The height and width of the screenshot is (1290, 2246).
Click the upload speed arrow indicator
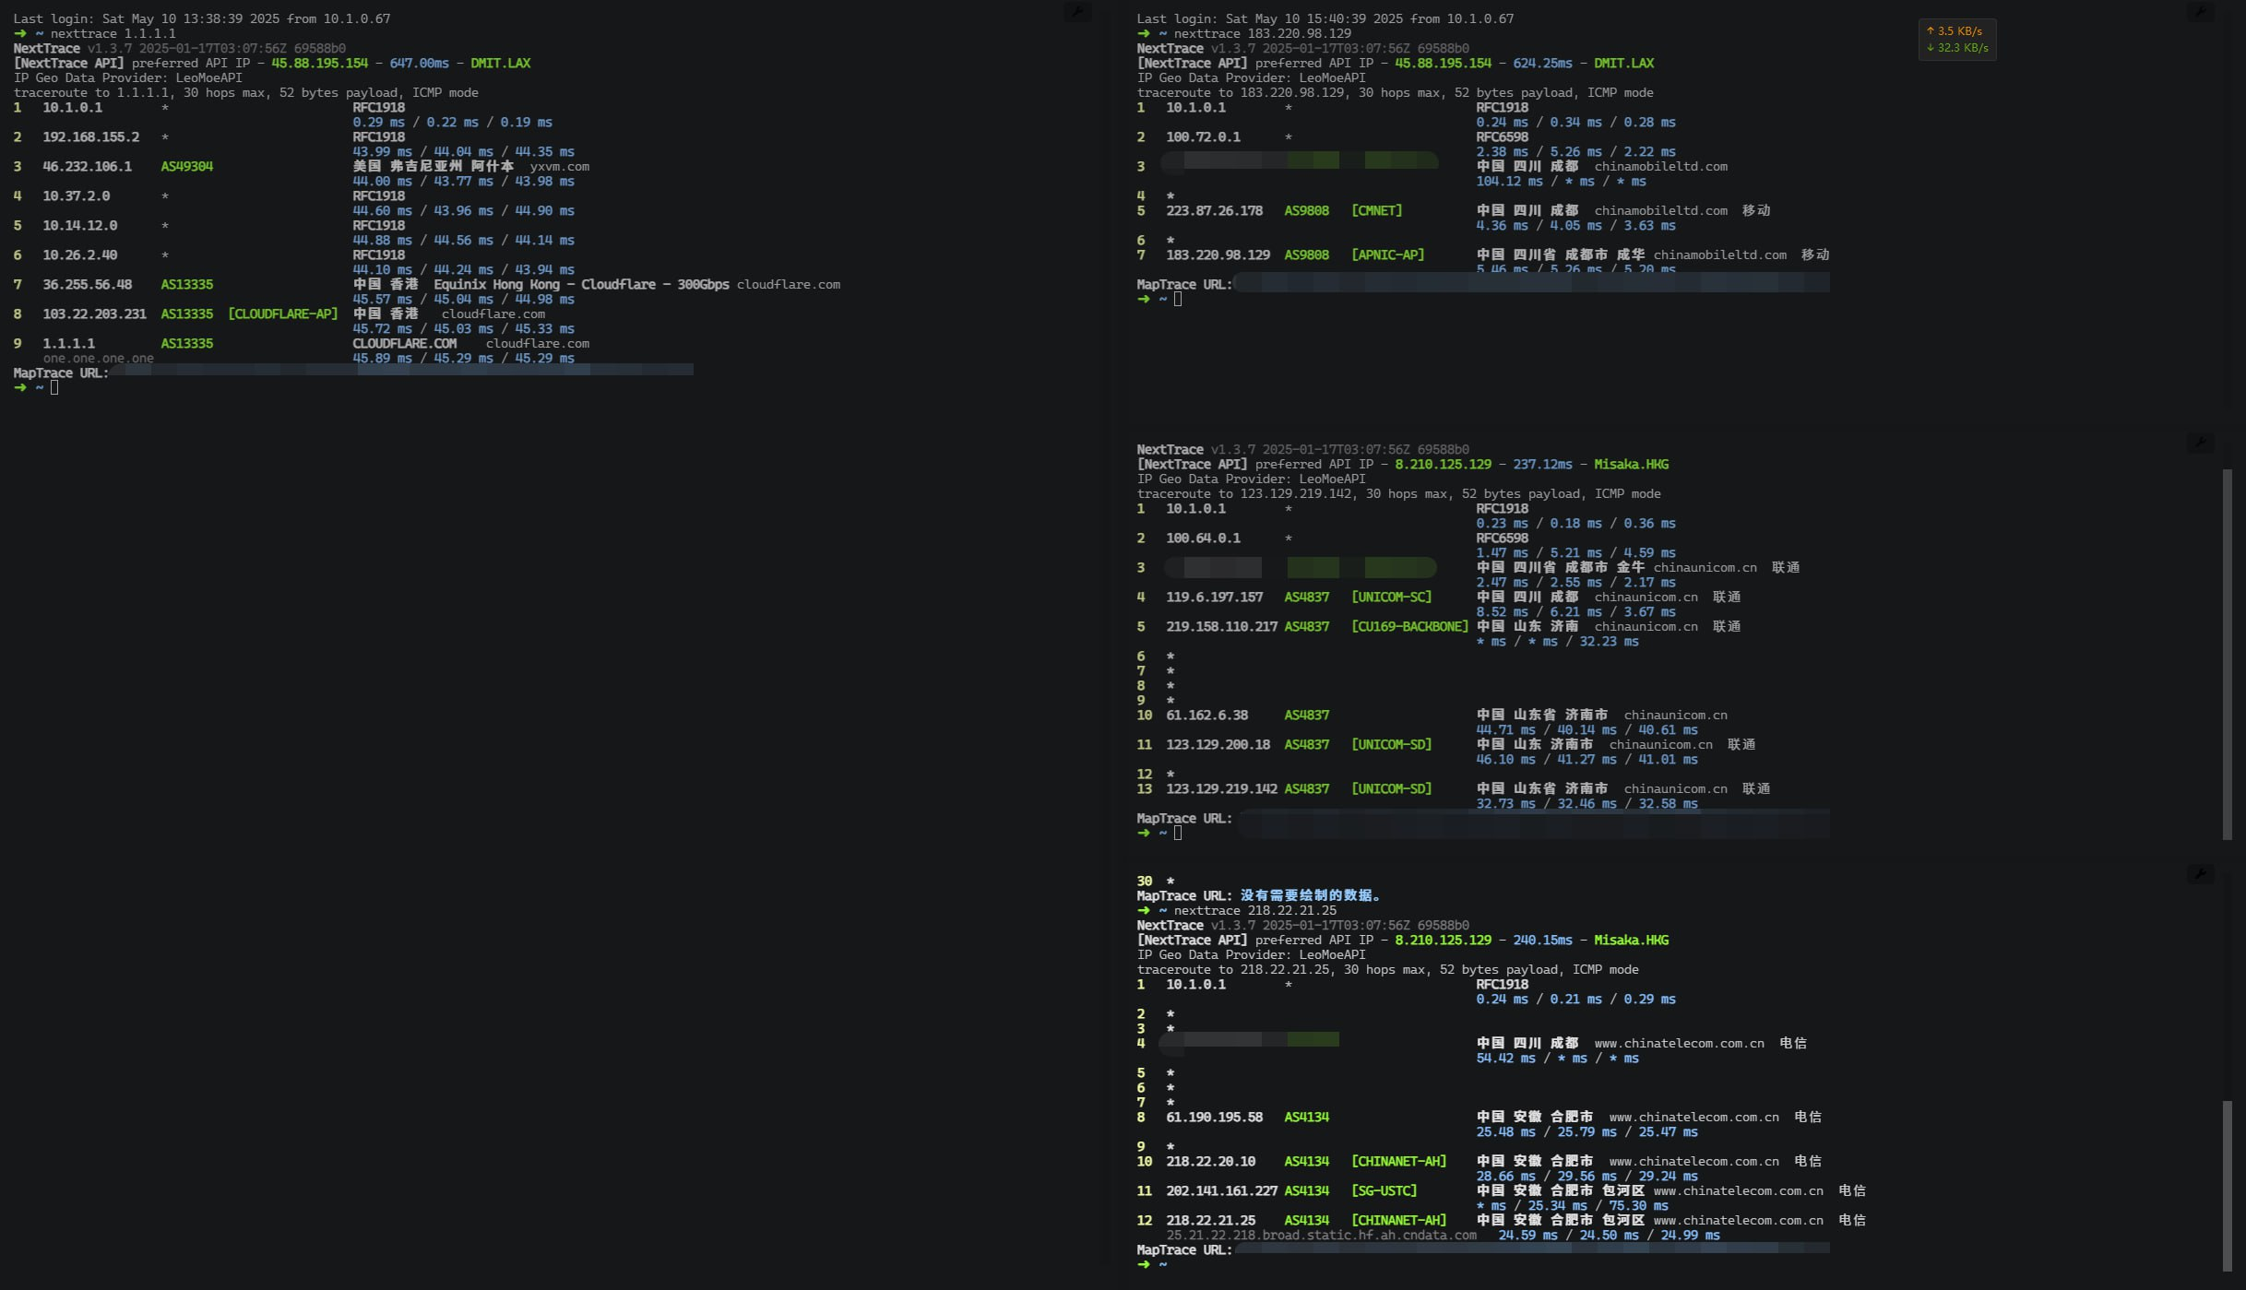[x=1930, y=31]
